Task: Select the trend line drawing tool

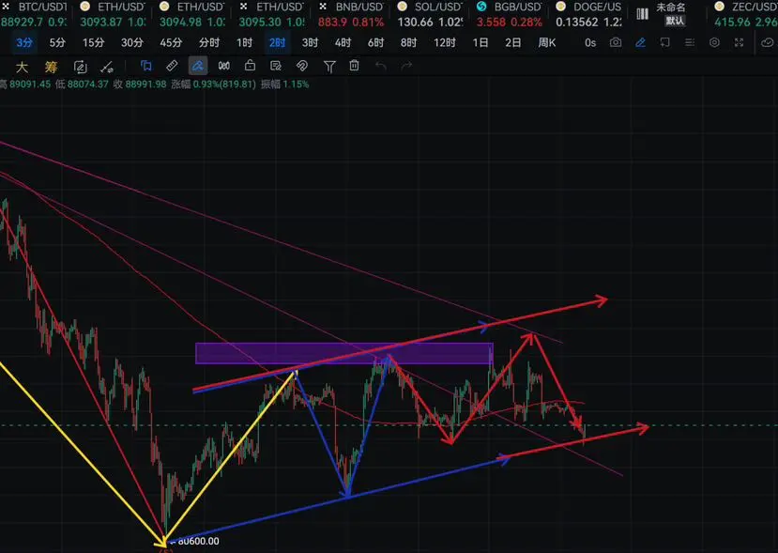Action: click(x=107, y=66)
